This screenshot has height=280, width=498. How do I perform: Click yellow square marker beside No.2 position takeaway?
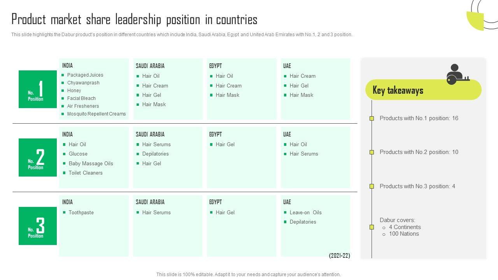coord(372,152)
